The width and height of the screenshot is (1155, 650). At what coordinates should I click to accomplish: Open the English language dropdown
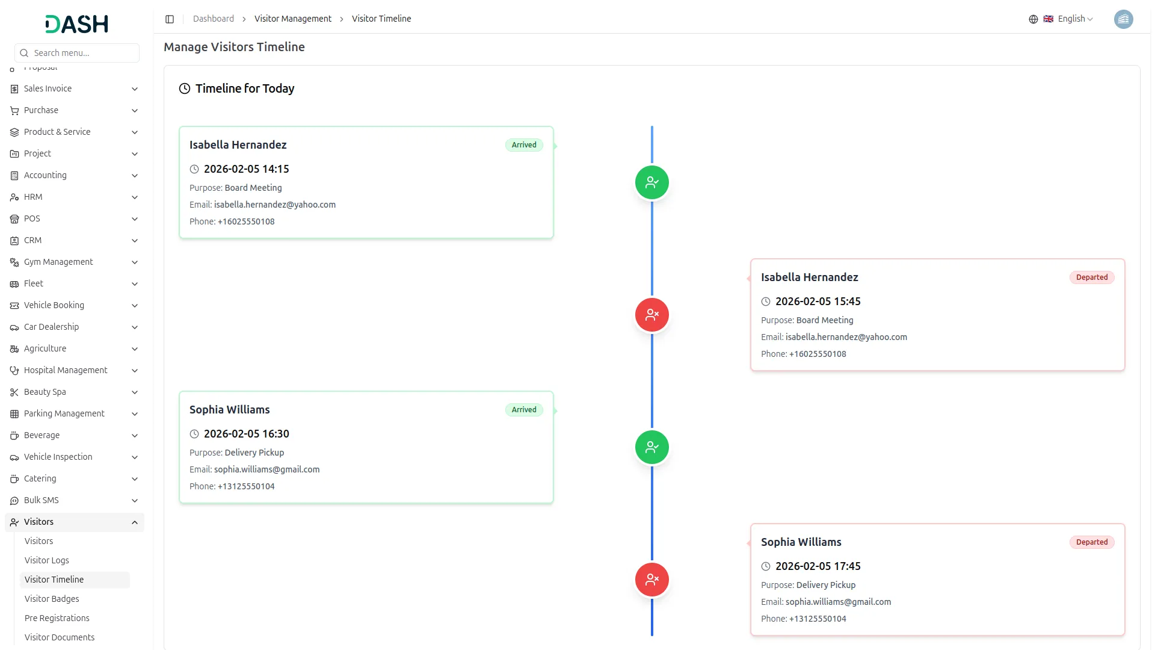click(1075, 19)
